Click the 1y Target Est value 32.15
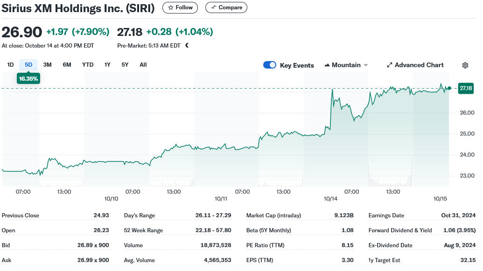483x271 pixels. pos(468,260)
